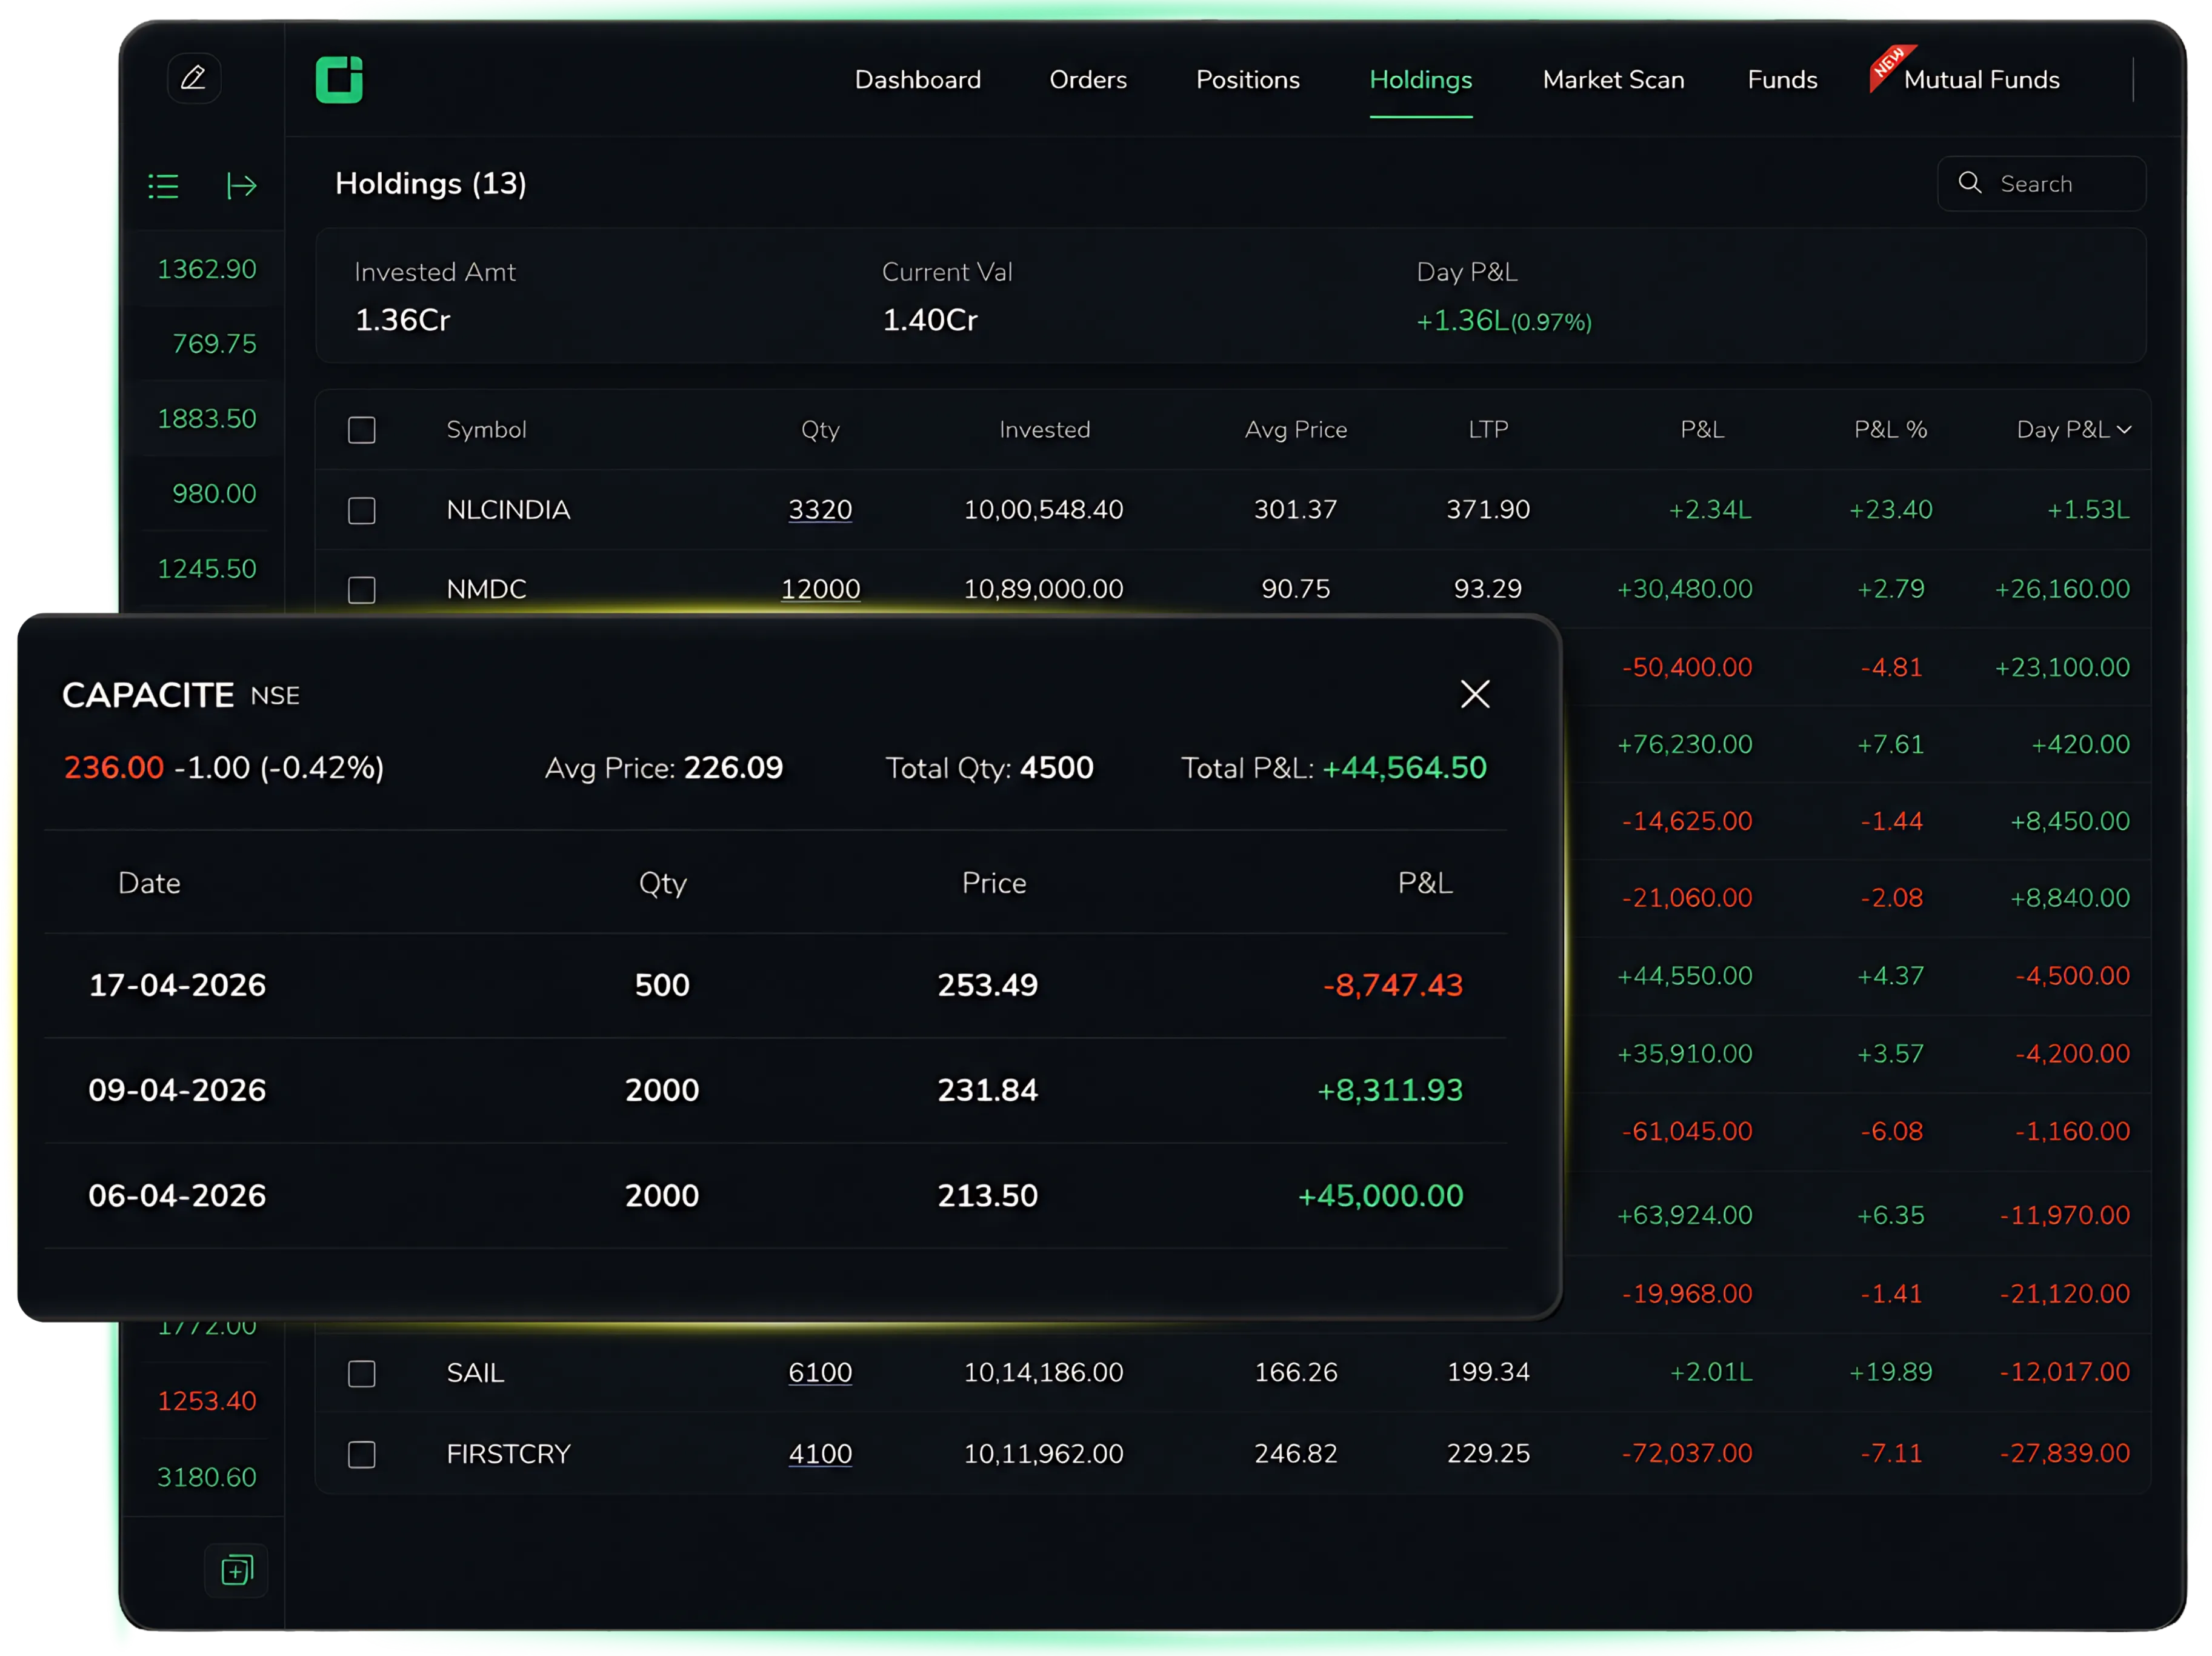Select the Holdings tab
The width and height of the screenshot is (2212, 1656).
[1420, 80]
